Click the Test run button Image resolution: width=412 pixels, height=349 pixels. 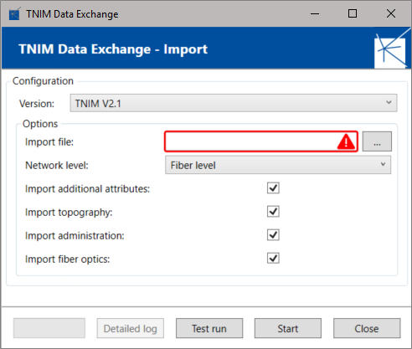click(x=209, y=328)
